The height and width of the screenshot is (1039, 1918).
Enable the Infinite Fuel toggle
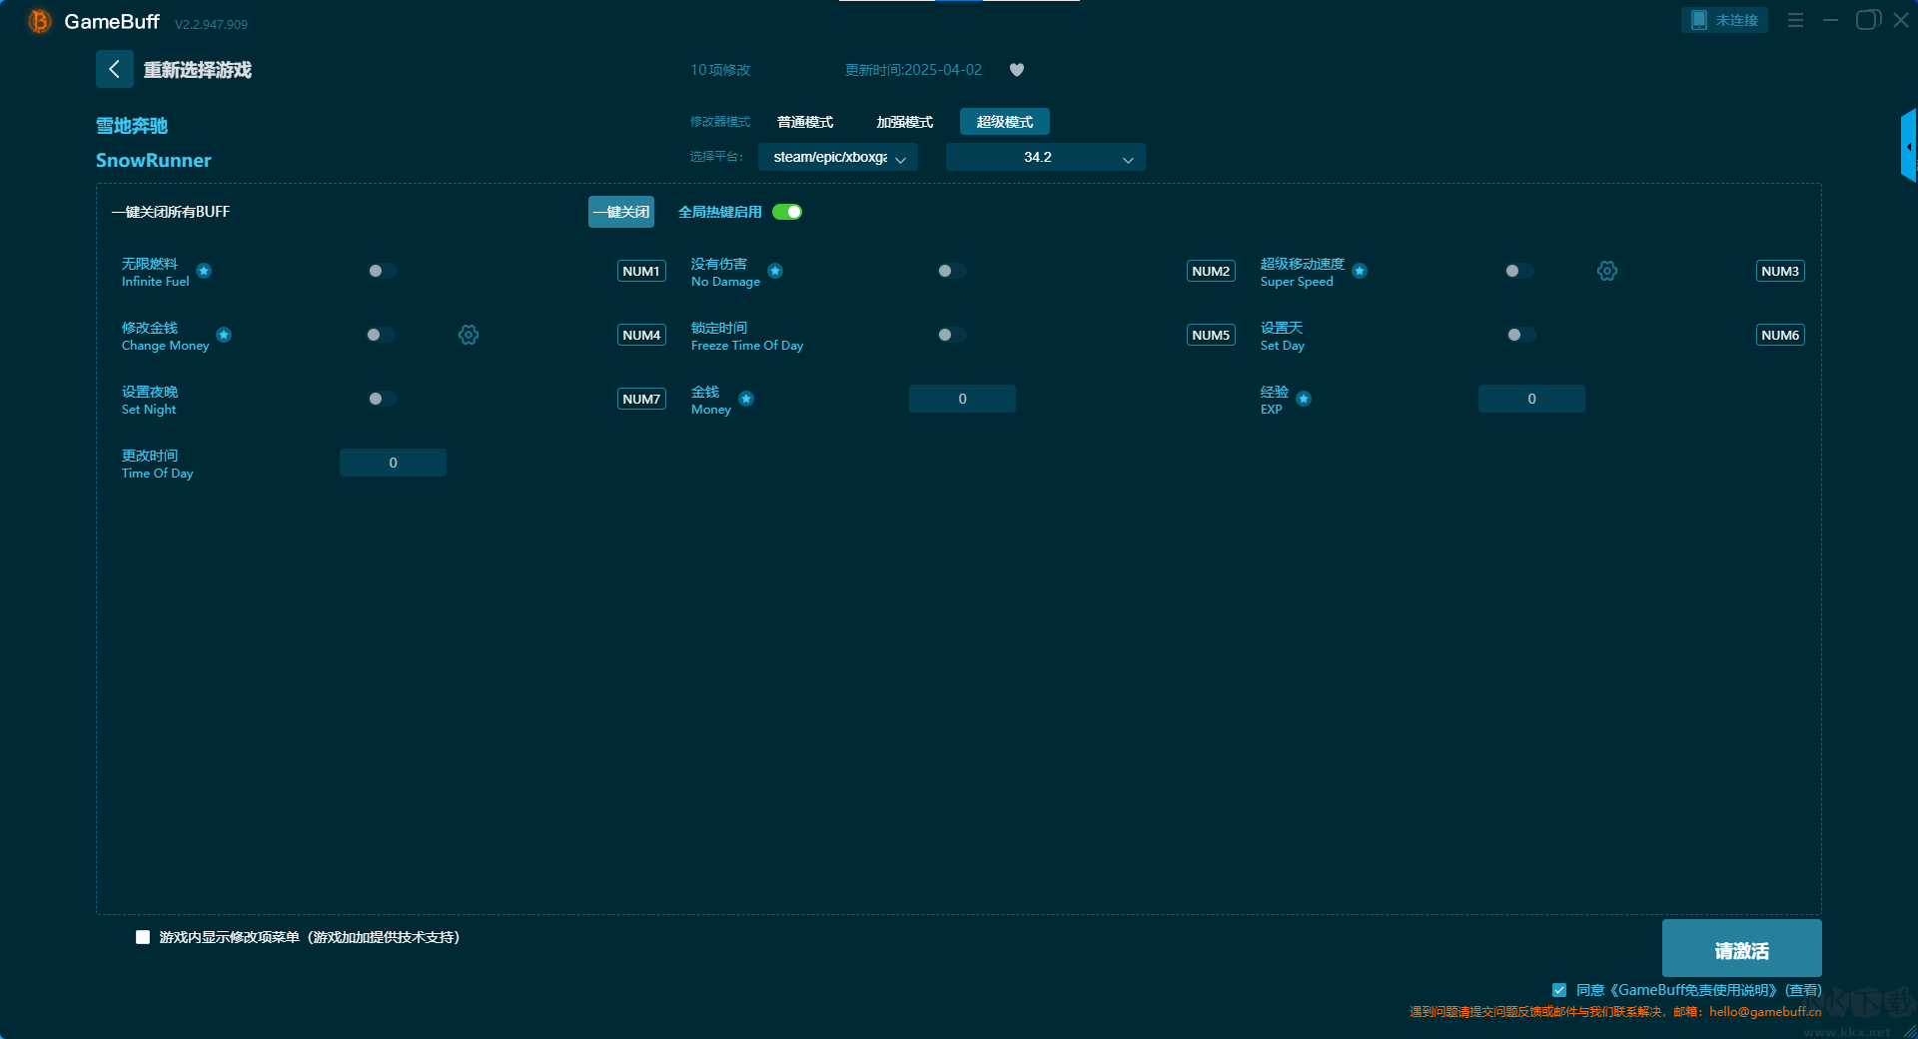[382, 271]
